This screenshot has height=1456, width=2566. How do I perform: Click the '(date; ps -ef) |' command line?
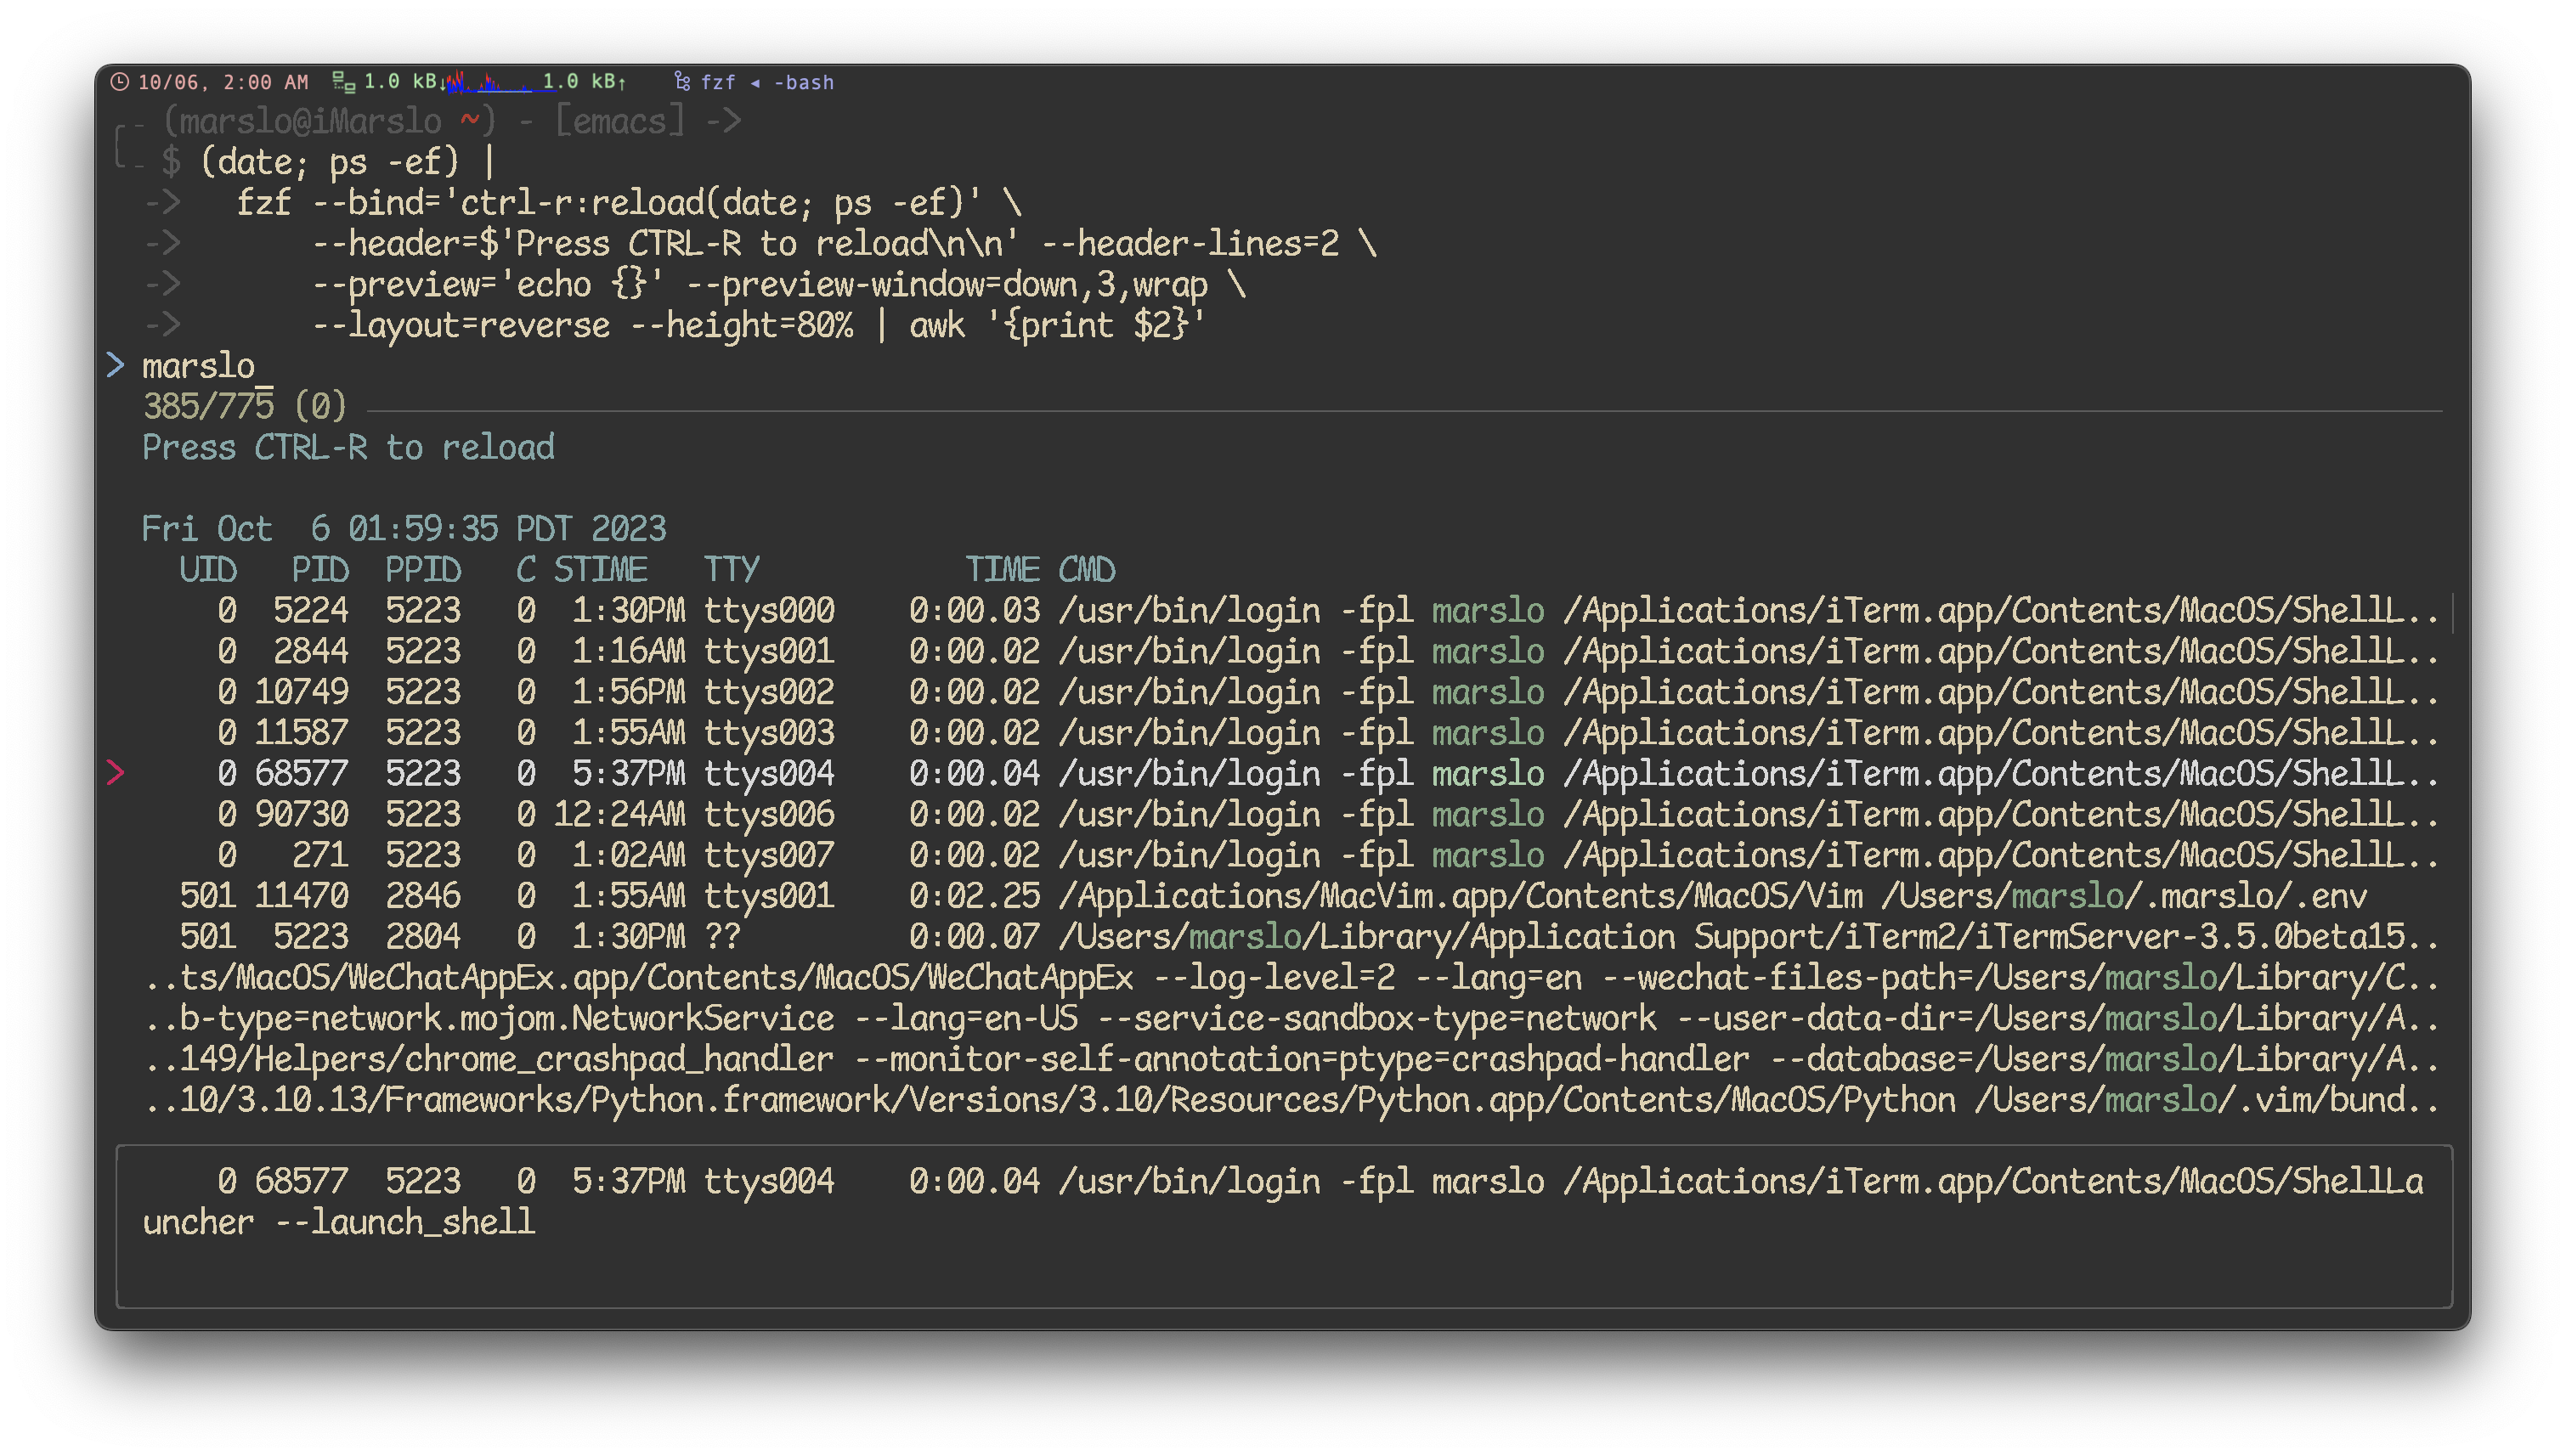[347, 162]
